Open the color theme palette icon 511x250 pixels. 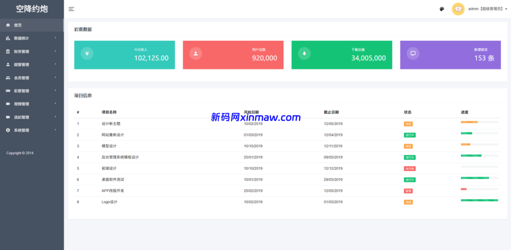pos(442,9)
